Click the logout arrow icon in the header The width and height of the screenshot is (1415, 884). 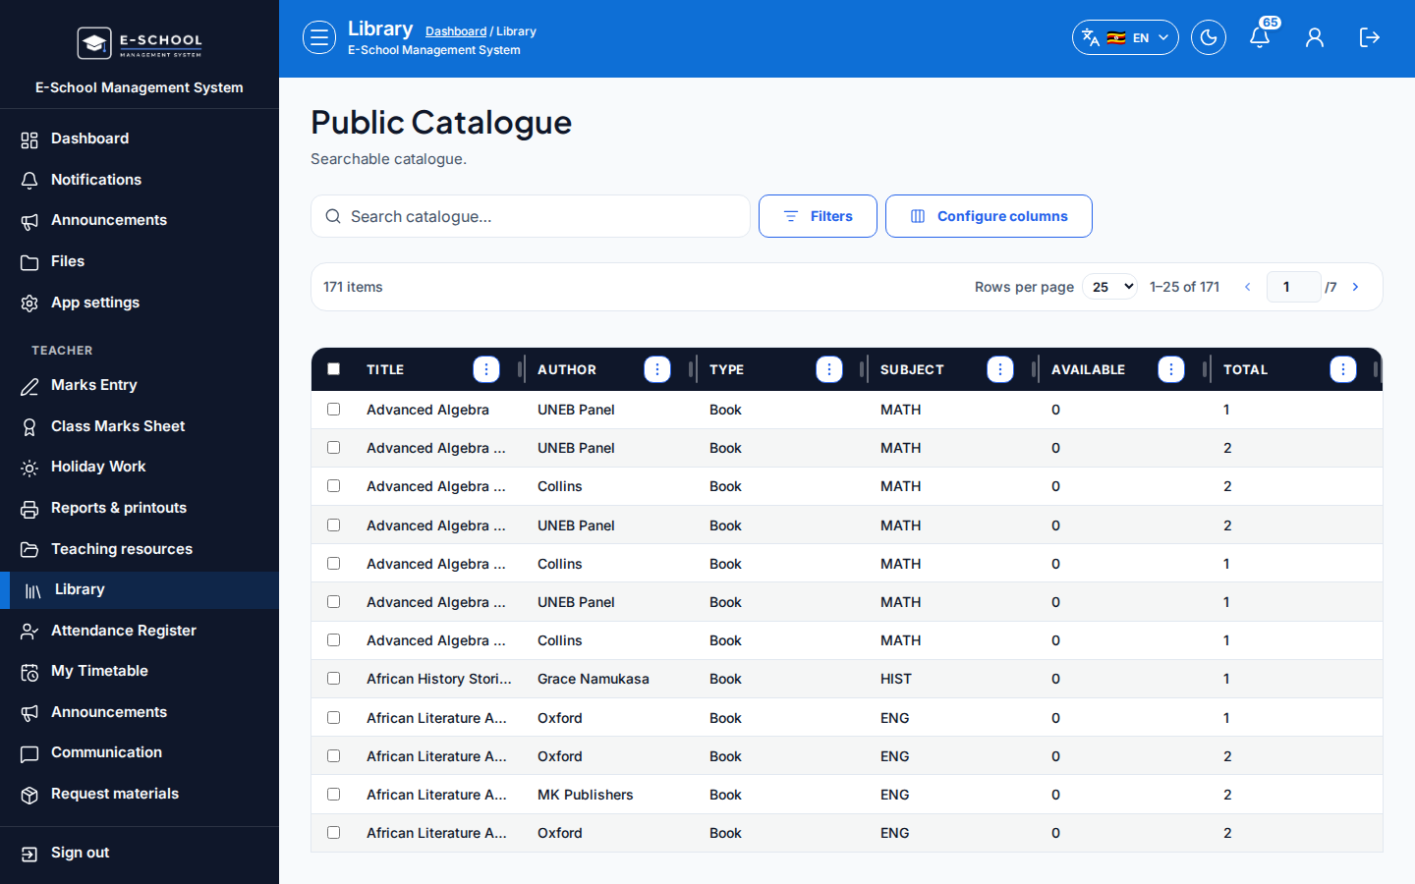coord(1370,37)
